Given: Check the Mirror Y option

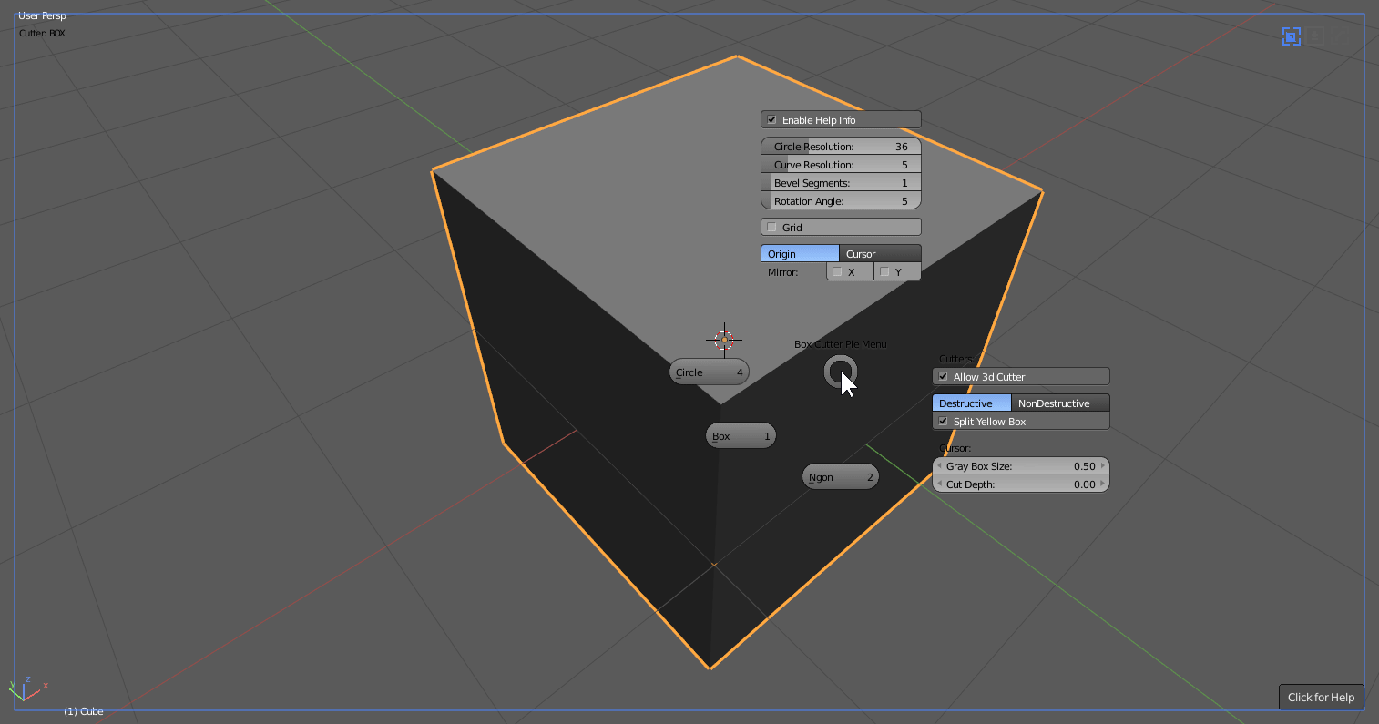Looking at the screenshot, I should [884, 272].
